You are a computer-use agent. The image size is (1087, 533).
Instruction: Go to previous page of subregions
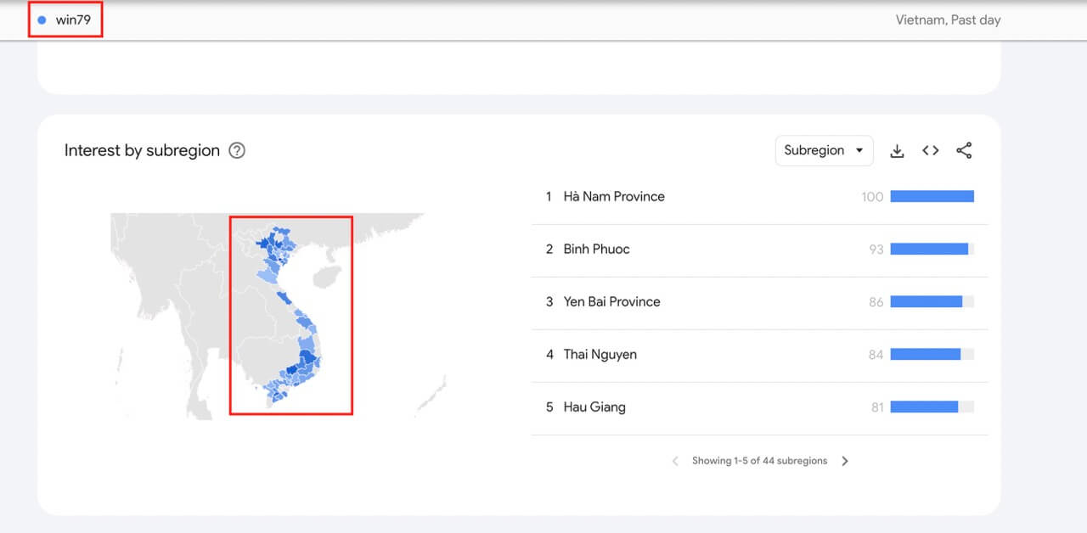pyautogui.click(x=675, y=461)
